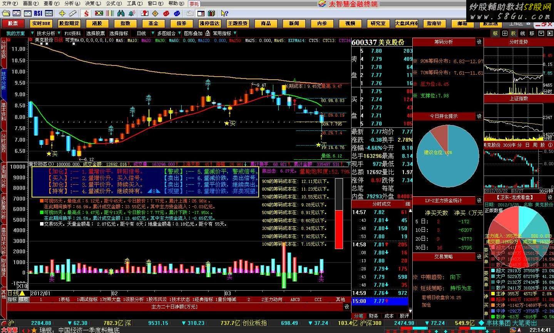Click 设 button on LV-2主力资金统计 panel

(479, 200)
